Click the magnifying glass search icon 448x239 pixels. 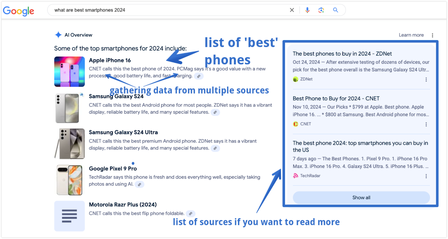click(x=335, y=10)
